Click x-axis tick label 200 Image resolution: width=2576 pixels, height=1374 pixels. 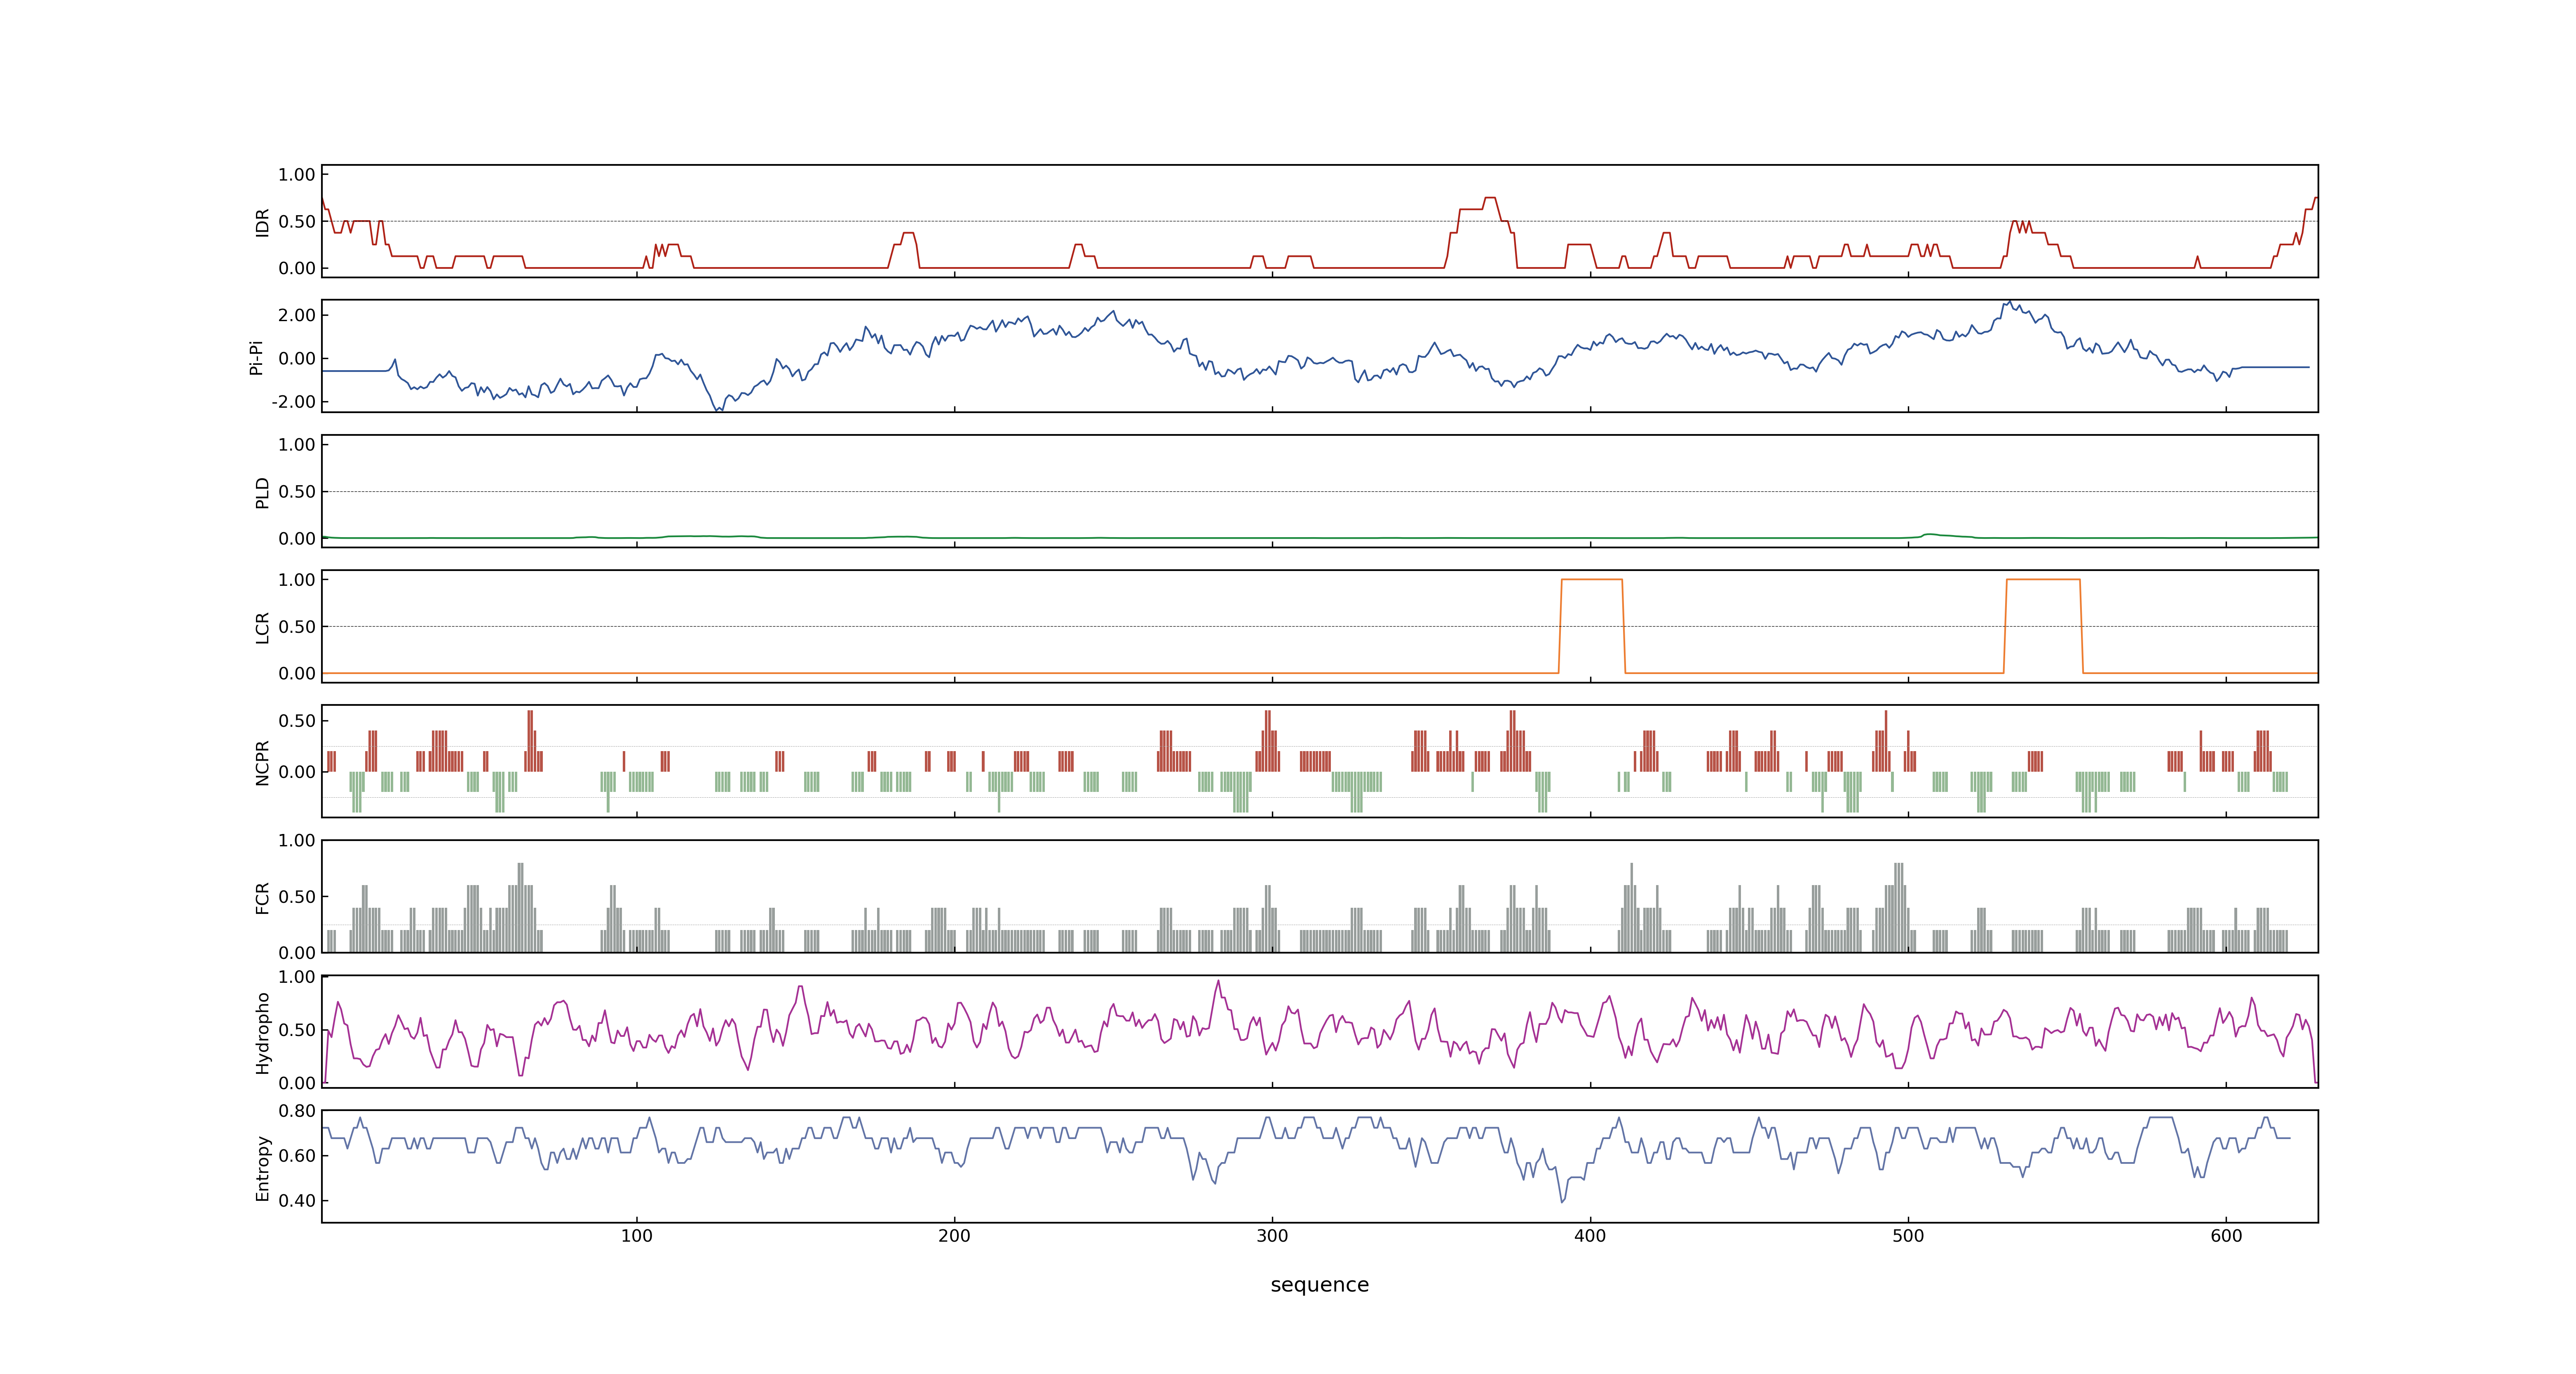pyautogui.click(x=954, y=1236)
